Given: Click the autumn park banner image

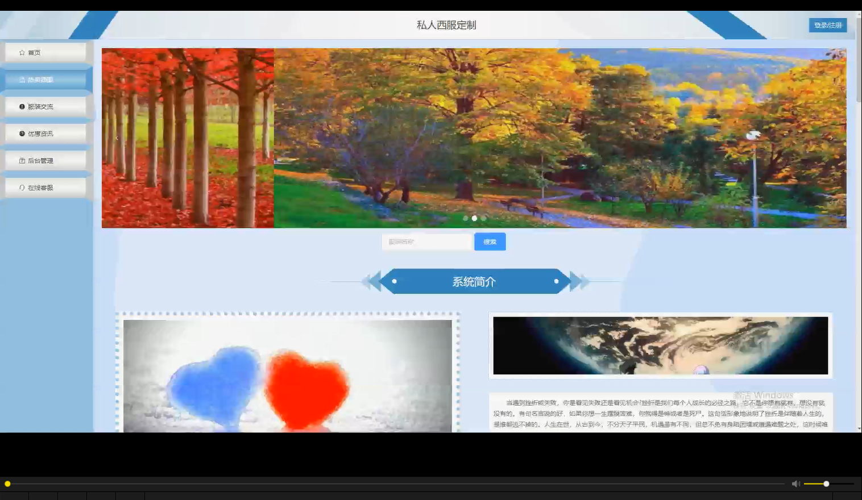Looking at the screenshot, I should pyautogui.click(x=560, y=138).
